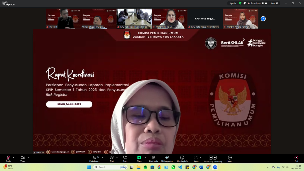Start screen sharing with the green Share button
Screen dimensions: 304x171
coord(139,158)
